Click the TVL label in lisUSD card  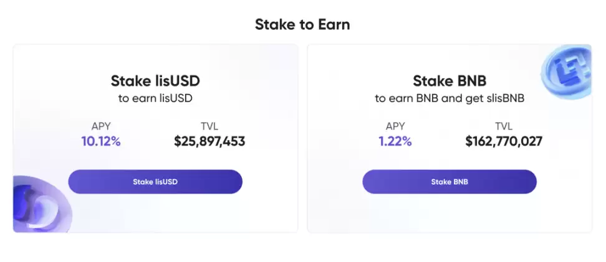click(x=209, y=126)
